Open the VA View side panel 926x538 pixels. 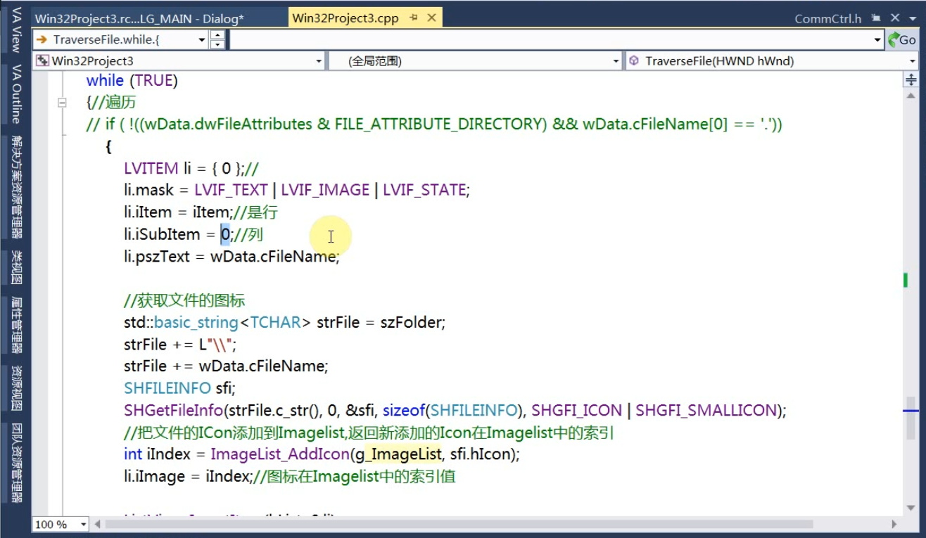pyautogui.click(x=15, y=30)
